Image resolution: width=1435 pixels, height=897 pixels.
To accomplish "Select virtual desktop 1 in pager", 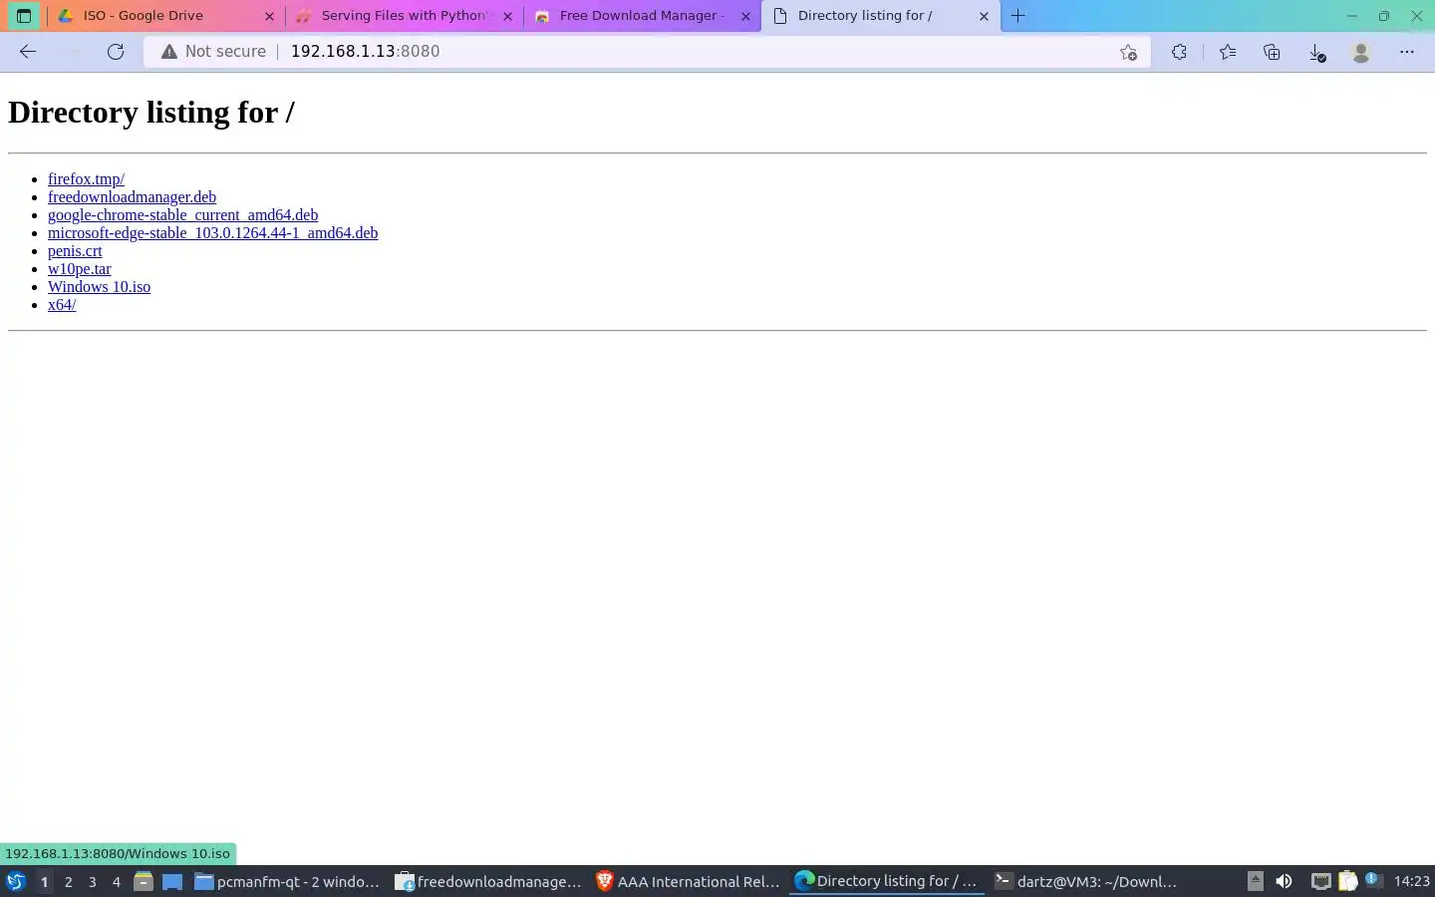I will point(44,882).
